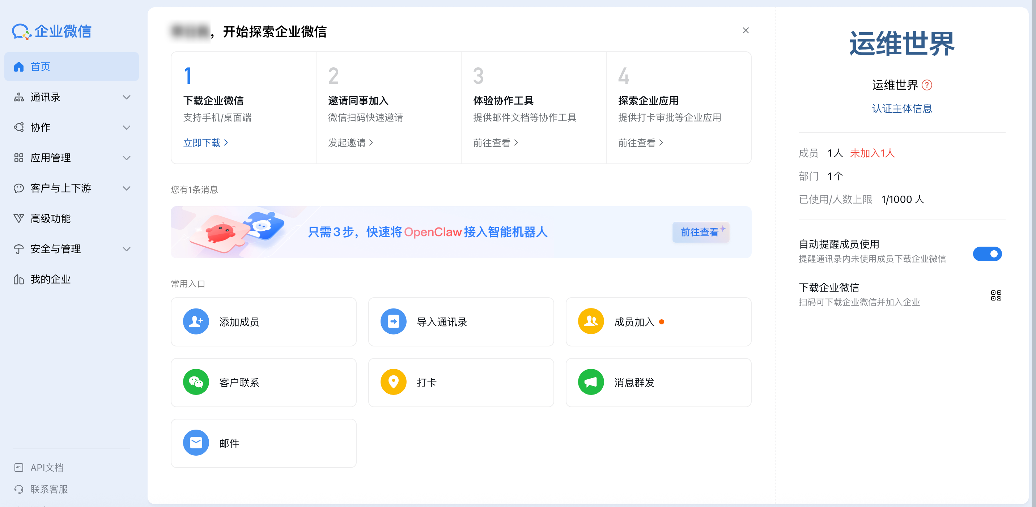Show the download QR code icon
1036x507 pixels.
(x=996, y=295)
